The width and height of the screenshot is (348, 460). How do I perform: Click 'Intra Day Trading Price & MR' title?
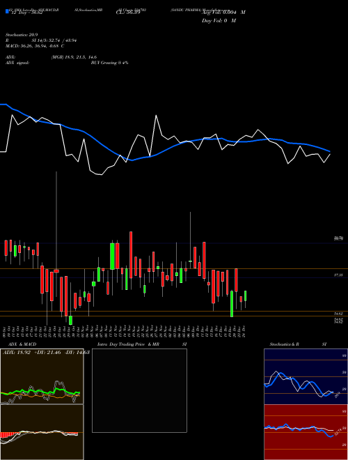tap(128, 344)
